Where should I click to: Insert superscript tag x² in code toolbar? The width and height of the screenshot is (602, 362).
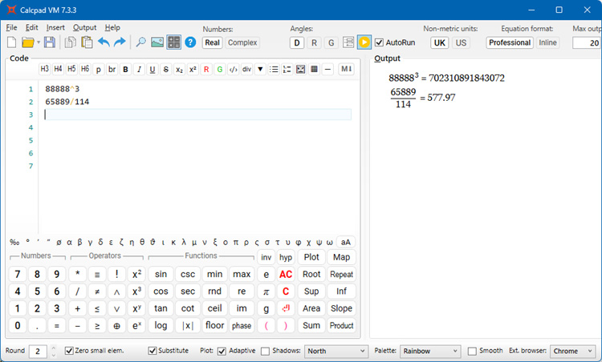[193, 70]
